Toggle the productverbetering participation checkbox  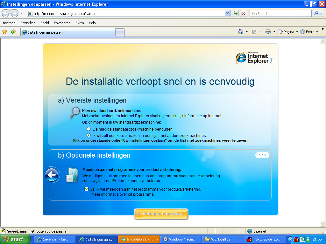87,189
